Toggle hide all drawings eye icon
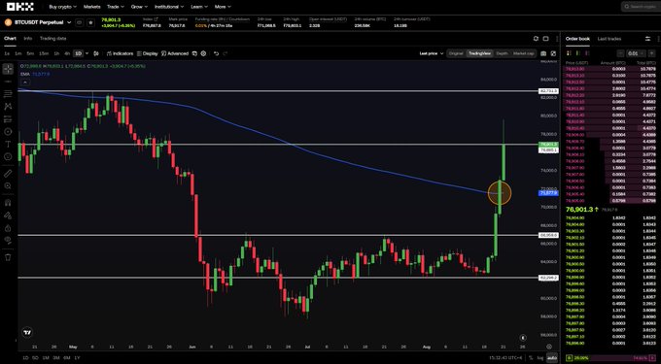The height and width of the screenshot is (364, 661). (x=8, y=241)
